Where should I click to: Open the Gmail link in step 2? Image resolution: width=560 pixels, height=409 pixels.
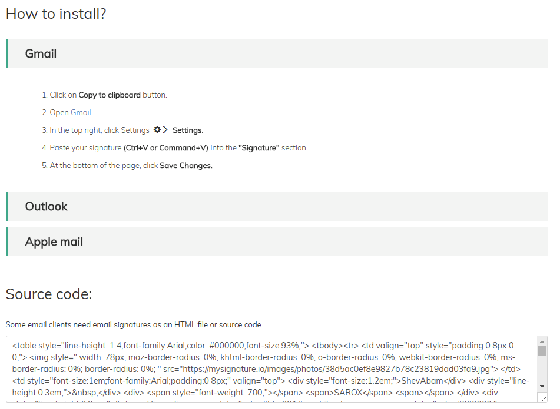click(81, 113)
